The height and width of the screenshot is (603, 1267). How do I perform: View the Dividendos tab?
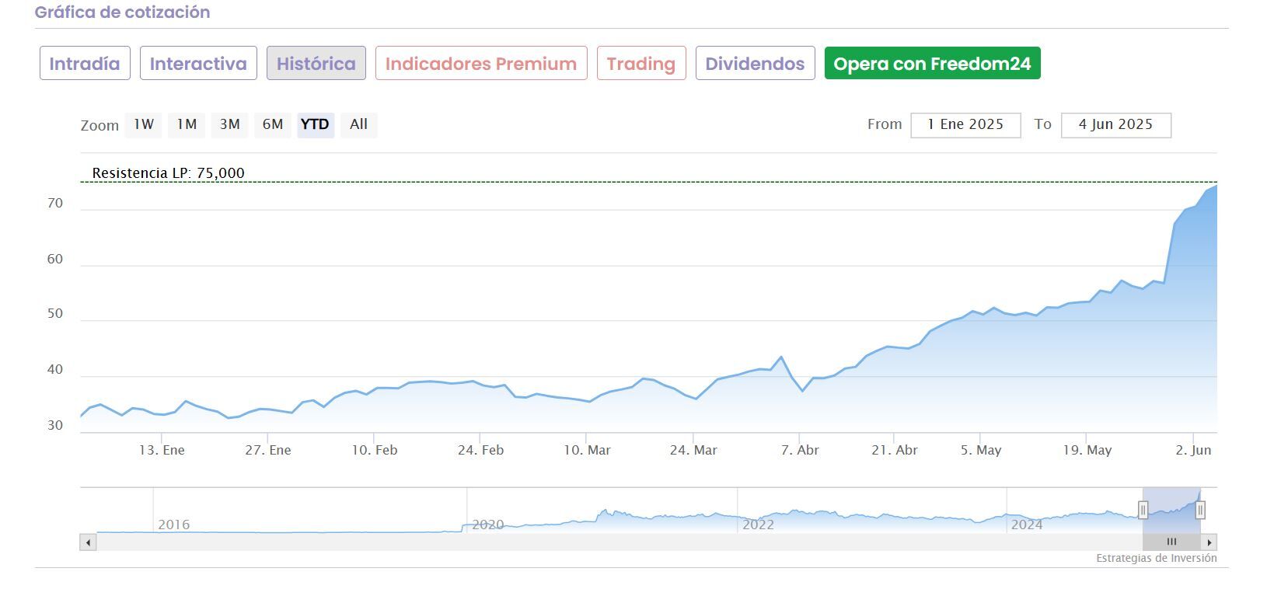tap(755, 64)
